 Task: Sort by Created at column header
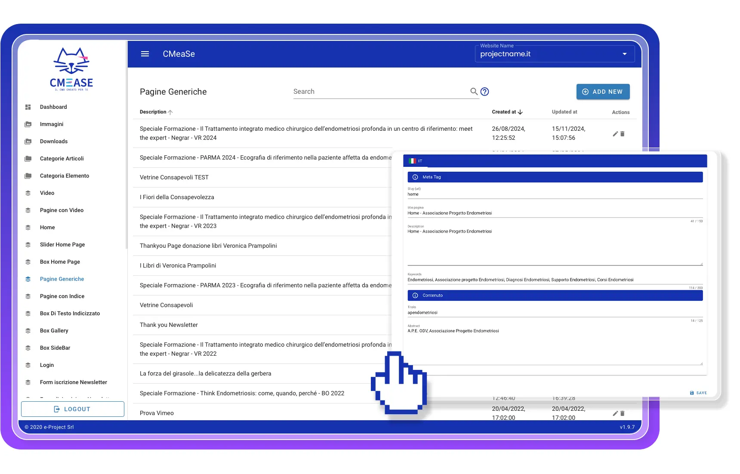click(508, 112)
